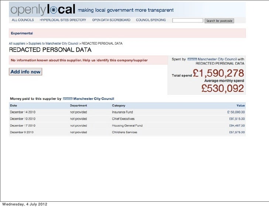The image size is (269, 208).
Task: Click the £94,487.50 value
Action: tap(237, 126)
